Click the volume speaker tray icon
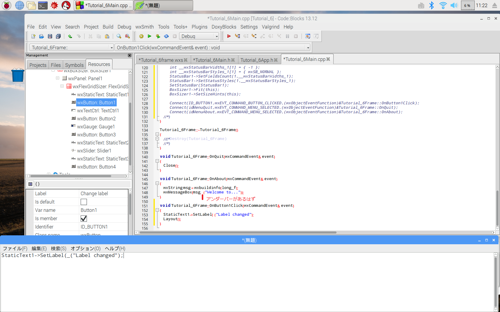 pyautogui.click(x=454, y=5)
